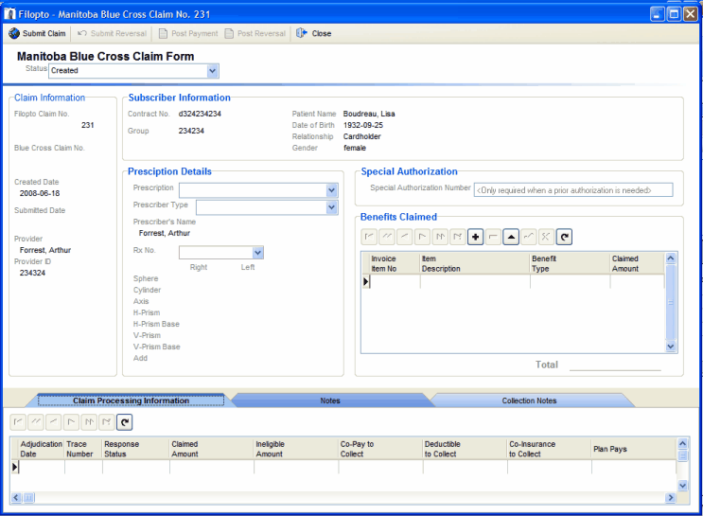Go to previous record in Benefits Claimed navigator
Image resolution: width=703 pixels, height=516 pixels.
pyautogui.click(x=404, y=237)
